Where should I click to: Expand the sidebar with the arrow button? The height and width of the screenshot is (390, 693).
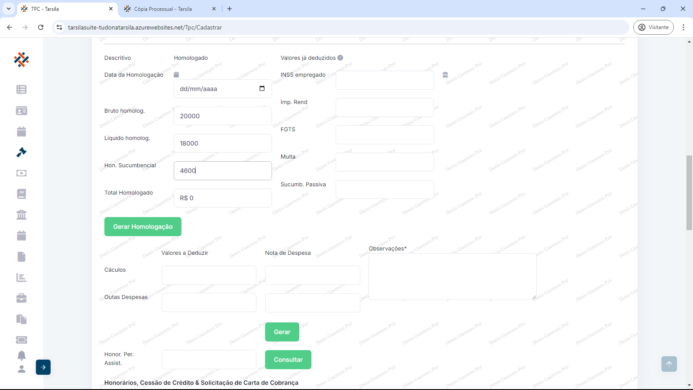click(43, 367)
